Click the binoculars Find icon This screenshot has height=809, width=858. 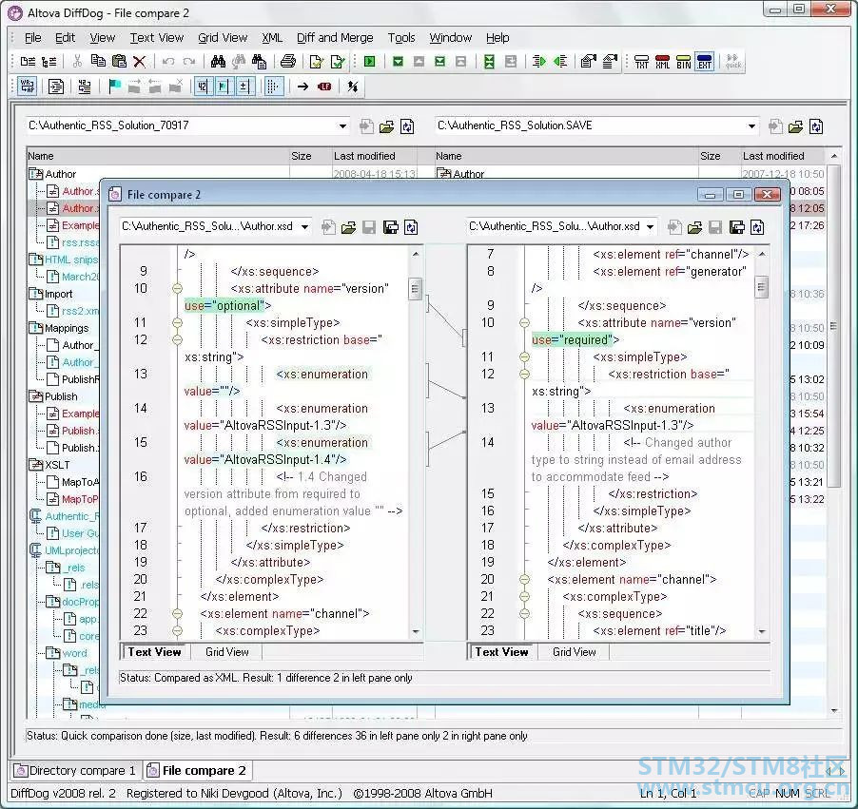click(x=219, y=61)
